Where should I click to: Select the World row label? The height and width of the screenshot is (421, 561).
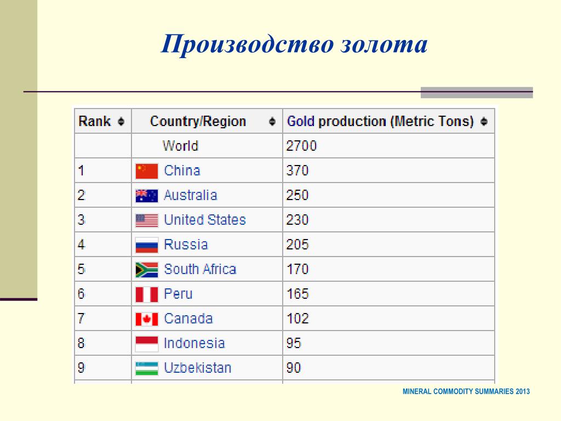coord(180,146)
